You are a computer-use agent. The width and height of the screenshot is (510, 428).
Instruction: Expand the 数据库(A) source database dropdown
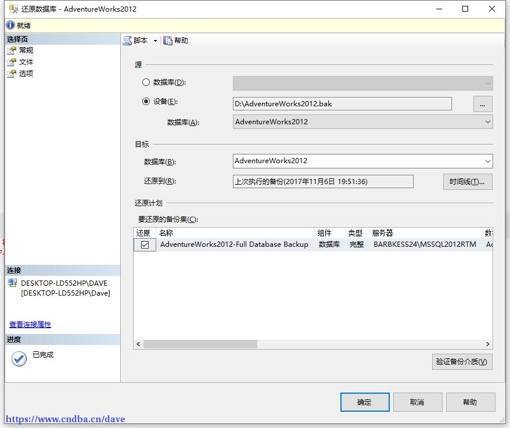coord(487,122)
